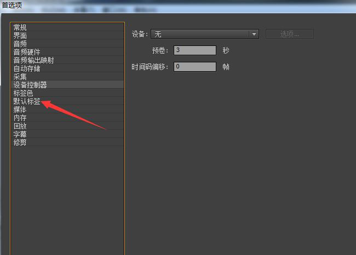Choose 音频输出映射 in the category list

(67, 60)
